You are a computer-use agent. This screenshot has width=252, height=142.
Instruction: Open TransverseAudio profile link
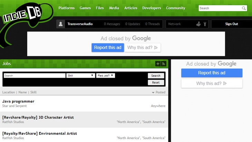click(80, 24)
